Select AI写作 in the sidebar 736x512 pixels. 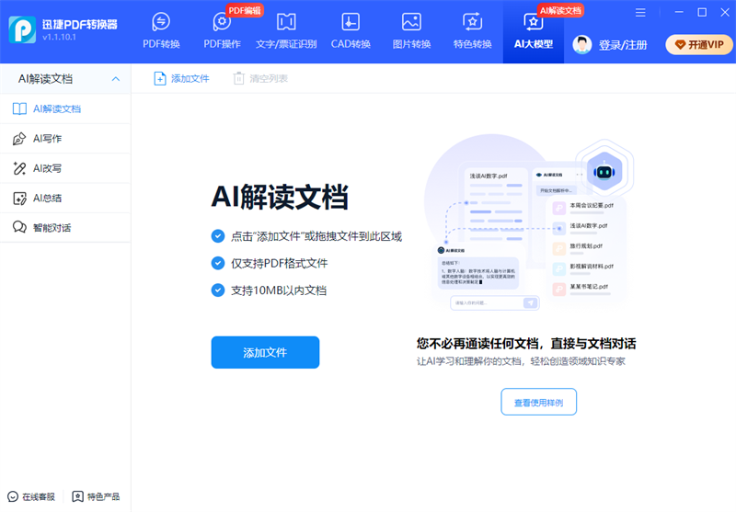tap(65, 138)
